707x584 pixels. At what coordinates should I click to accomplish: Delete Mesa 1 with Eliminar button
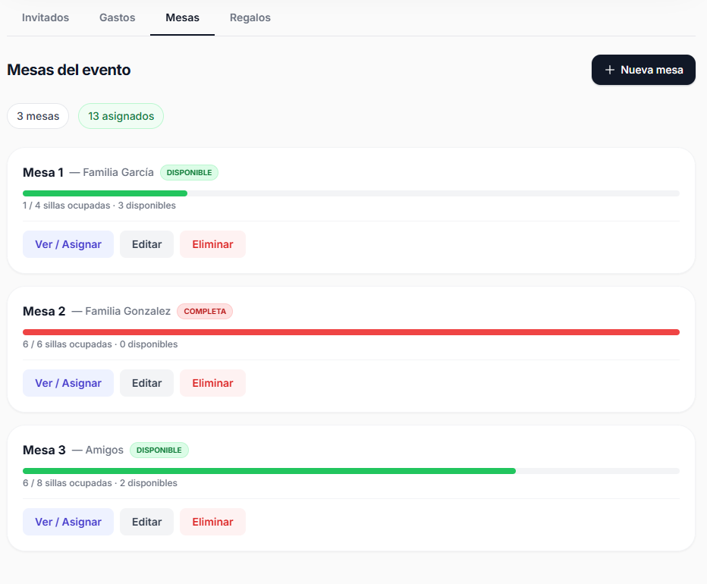(212, 244)
